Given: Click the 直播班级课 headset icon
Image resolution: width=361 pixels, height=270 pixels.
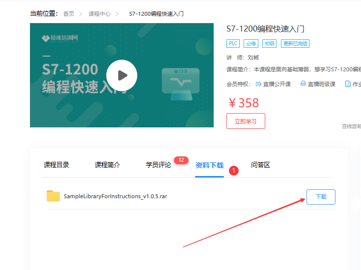Looking at the screenshot, I should [x=303, y=84].
